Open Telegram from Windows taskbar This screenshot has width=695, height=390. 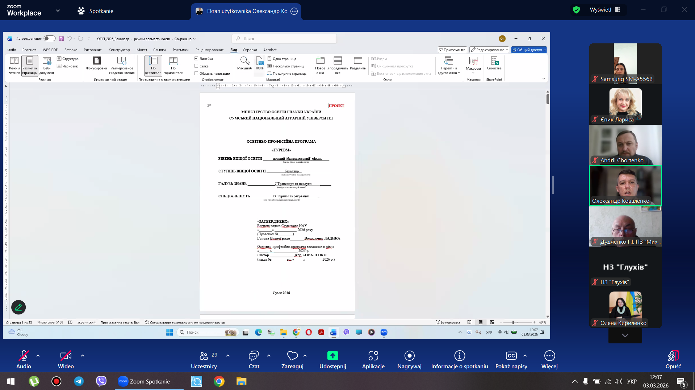point(79,381)
